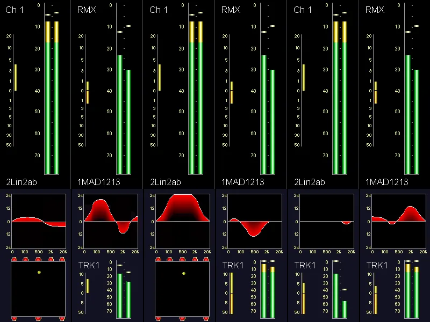Viewport: 430px width, 322px height.
Task: Click the stereo level meter bars on the first Ch 1 strip
Action: point(52,98)
